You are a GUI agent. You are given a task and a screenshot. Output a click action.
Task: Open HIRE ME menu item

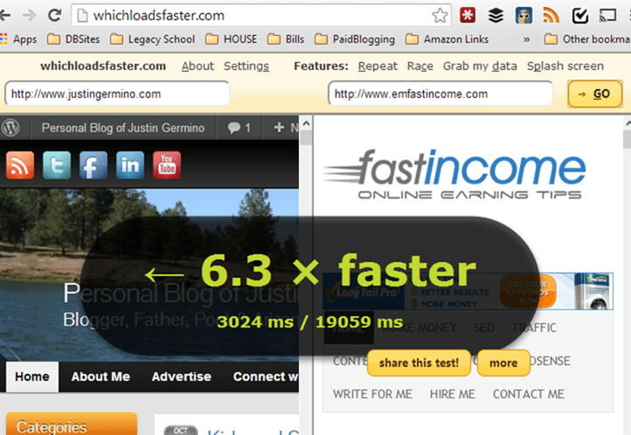pos(453,394)
